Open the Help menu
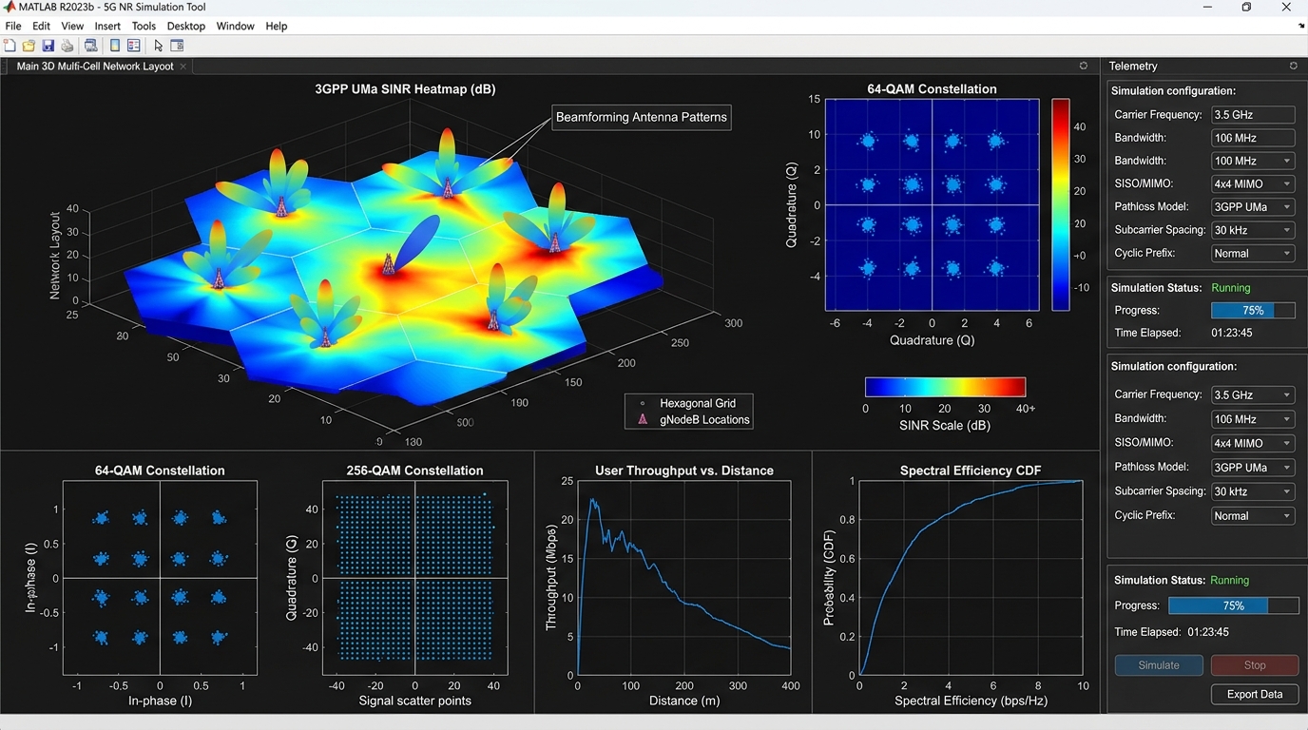The width and height of the screenshot is (1308, 730). point(277,27)
